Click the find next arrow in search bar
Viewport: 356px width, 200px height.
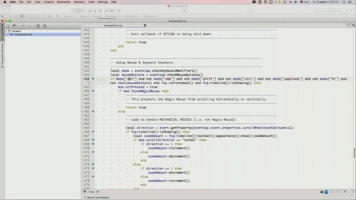tap(333, 192)
